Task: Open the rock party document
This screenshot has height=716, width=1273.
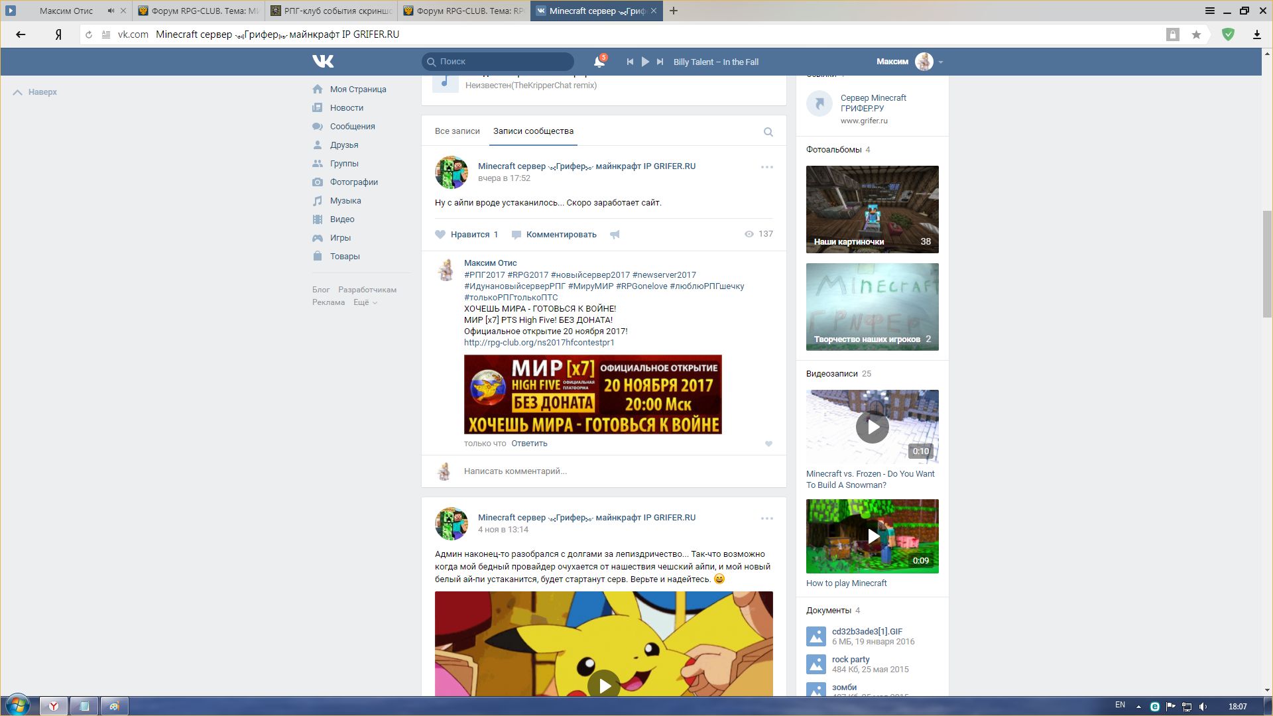Action: [851, 660]
